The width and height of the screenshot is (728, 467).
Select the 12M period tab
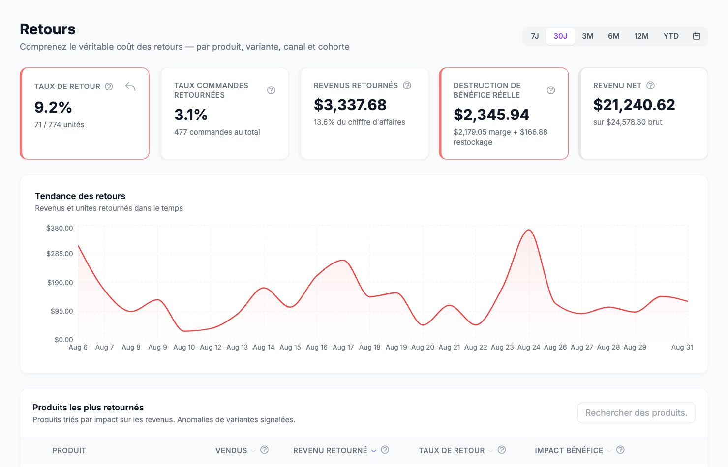(641, 36)
